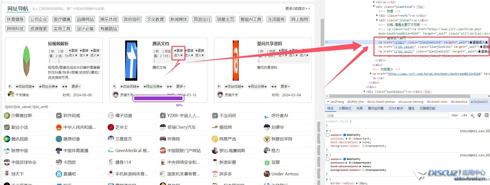
Task: Open color picker for first #007bff swatch
Action: click(345, 135)
